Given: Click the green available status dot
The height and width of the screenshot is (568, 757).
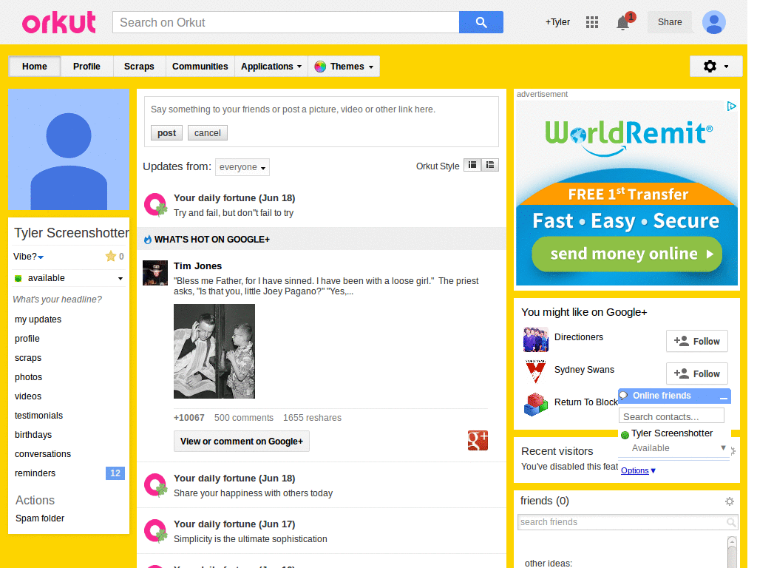Looking at the screenshot, I should [18, 278].
